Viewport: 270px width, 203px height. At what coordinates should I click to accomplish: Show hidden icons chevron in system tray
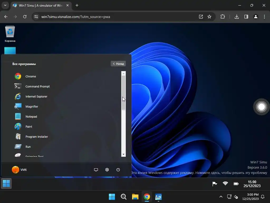click(221, 197)
